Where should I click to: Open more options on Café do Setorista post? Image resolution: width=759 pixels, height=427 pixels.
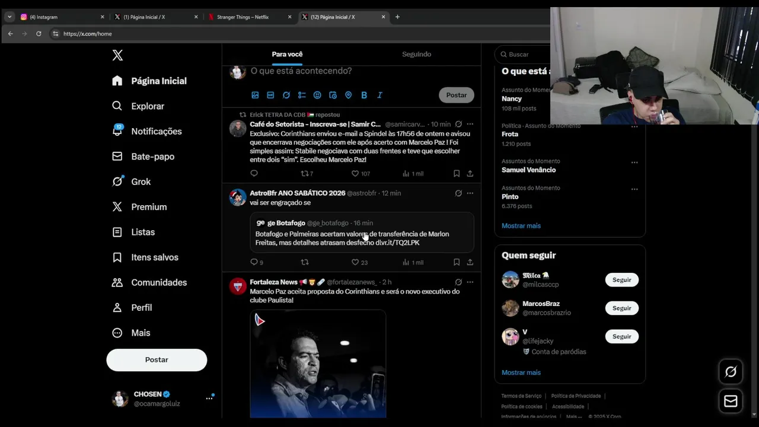(470, 125)
